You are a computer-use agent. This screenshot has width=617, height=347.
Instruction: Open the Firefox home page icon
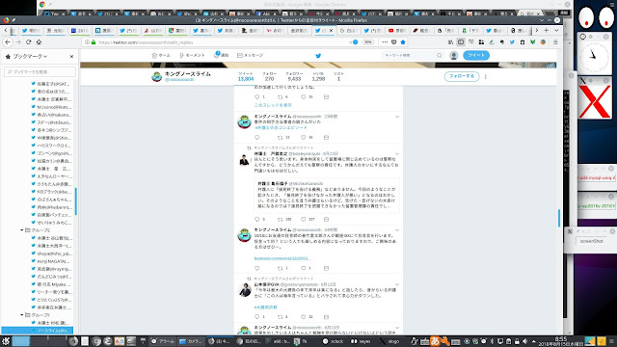coord(39,42)
